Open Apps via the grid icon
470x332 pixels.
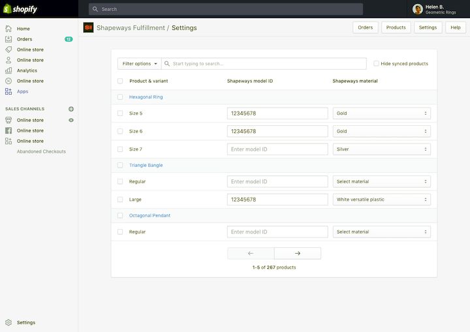(8, 91)
